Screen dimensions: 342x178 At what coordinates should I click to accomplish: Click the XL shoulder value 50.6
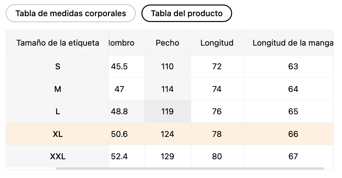coord(119,134)
